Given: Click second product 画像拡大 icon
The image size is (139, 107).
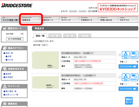Looking at the screenshot, I should 134,77.
